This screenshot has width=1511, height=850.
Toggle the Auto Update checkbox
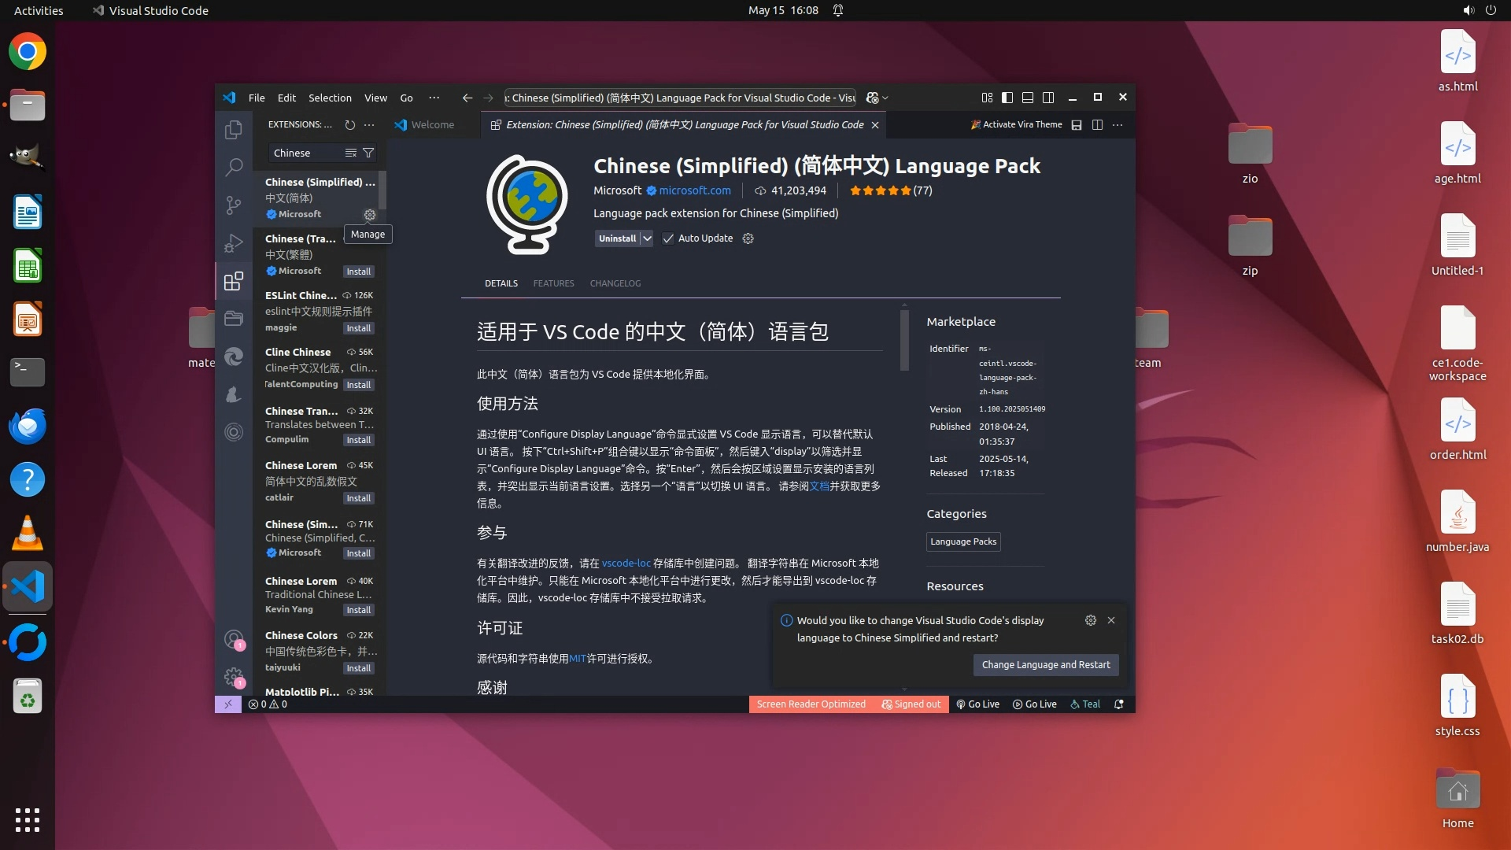point(668,238)
